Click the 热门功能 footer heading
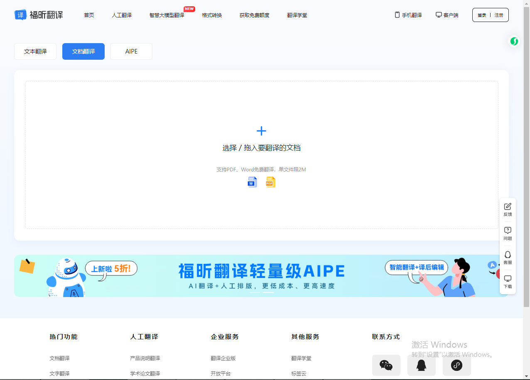This screenshot has height=380, width=530. (x=64, y=337)
